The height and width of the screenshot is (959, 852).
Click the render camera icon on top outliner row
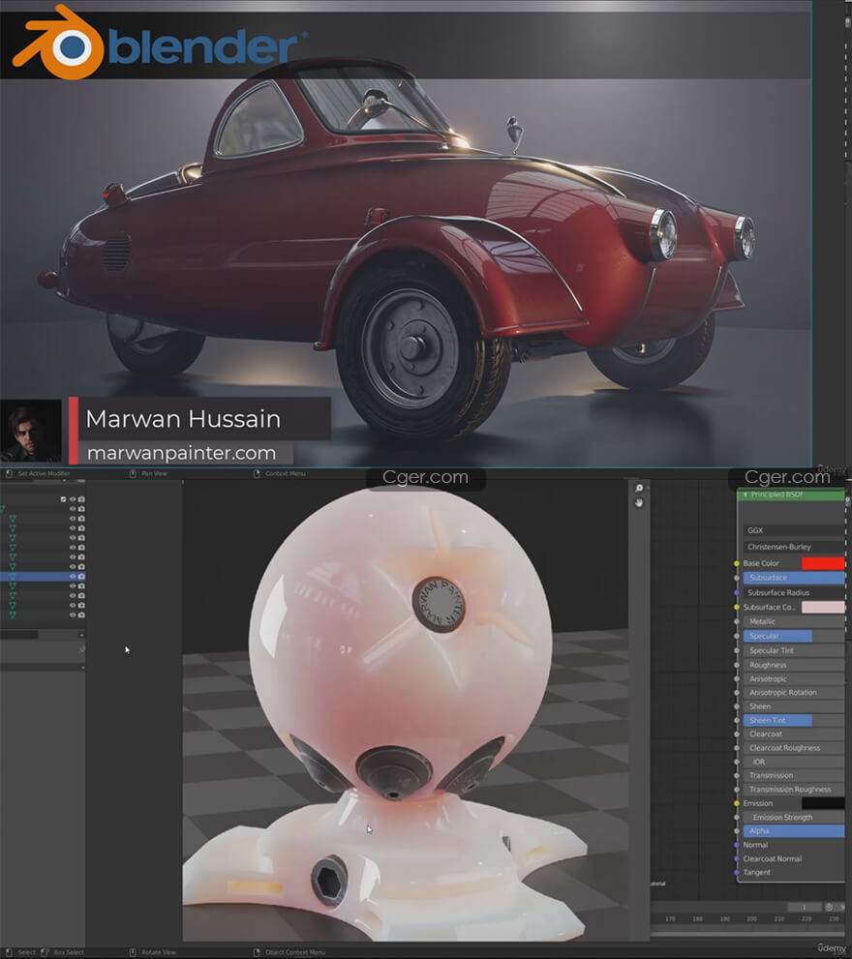81,499
